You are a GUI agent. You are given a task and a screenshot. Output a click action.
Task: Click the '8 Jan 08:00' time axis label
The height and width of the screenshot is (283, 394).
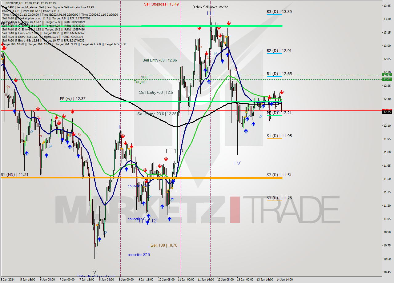tap(107, 280)
